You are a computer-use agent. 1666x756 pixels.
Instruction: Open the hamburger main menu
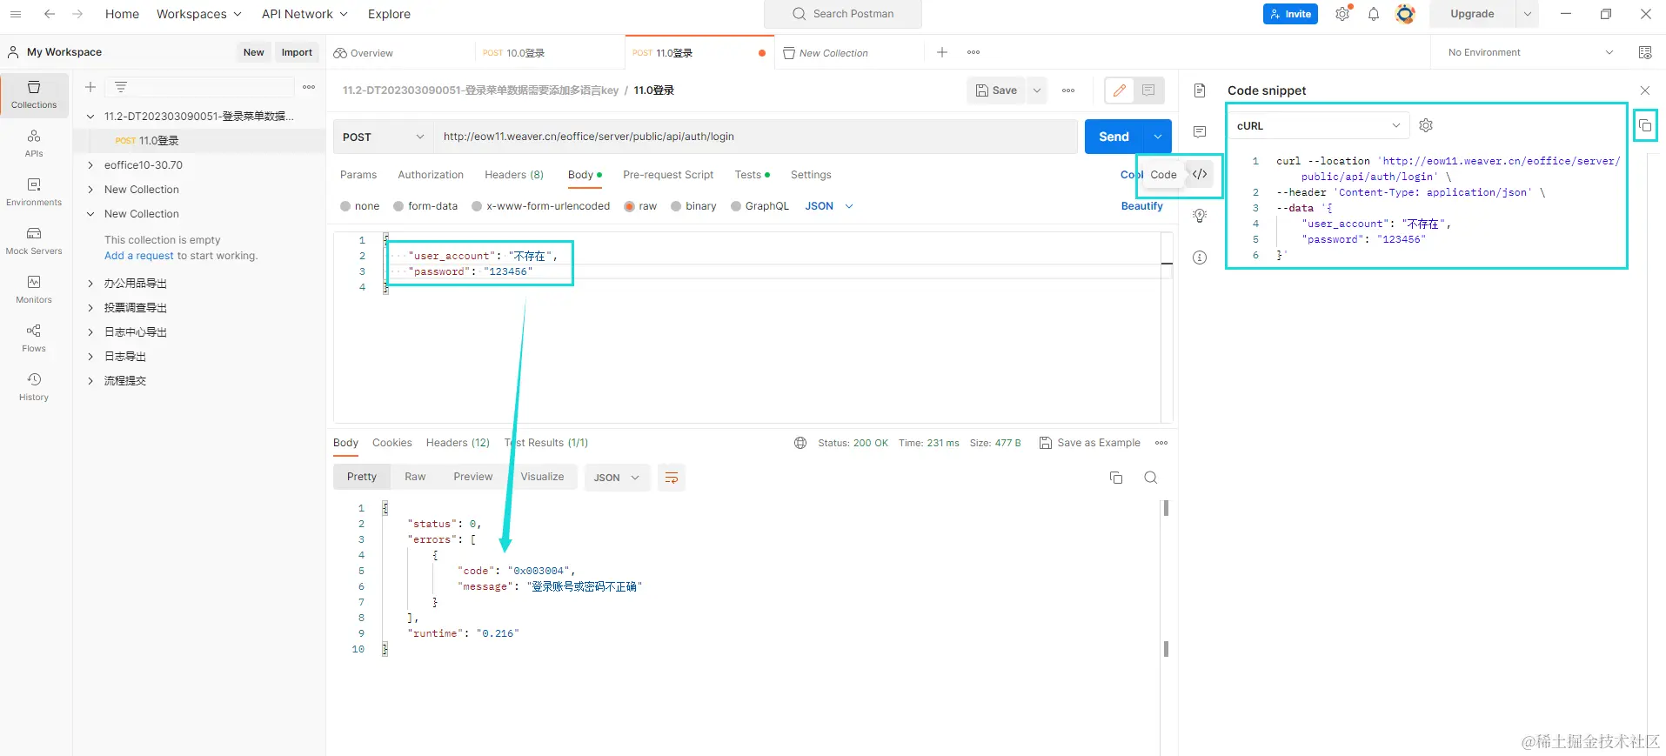(16, 14)
